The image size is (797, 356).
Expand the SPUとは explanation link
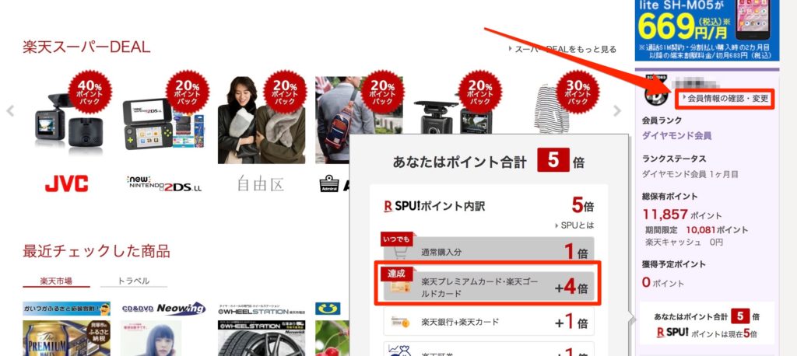tap(574, 225)
